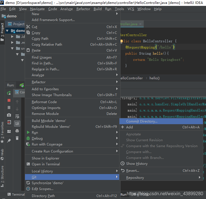Open the Web tool window
This screenshot has height=199, width=206.
pos(2,154)
